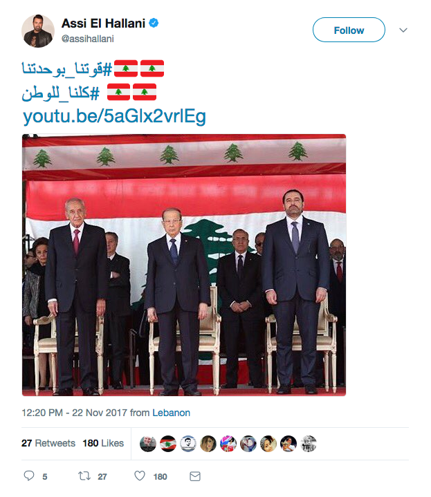Screen dimensions: 431x497
Task: Open the Lebanon location link
Action: tap(172, 413)
